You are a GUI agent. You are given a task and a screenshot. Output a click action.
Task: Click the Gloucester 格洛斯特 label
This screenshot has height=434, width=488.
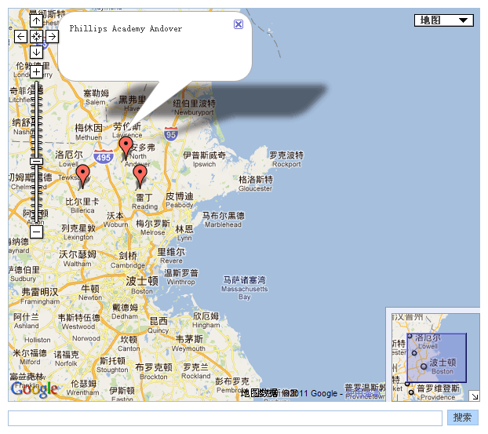[x=255, y=184]
